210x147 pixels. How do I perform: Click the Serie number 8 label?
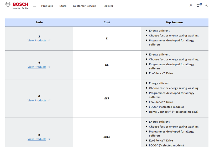39,135
